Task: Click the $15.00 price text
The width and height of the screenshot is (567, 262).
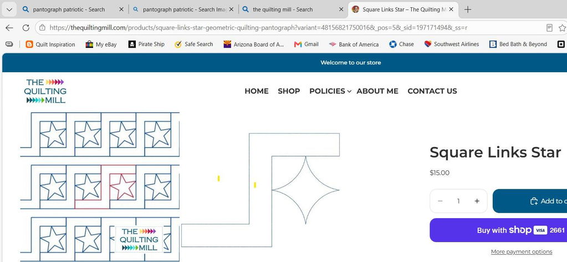Action: pos(440,173)
